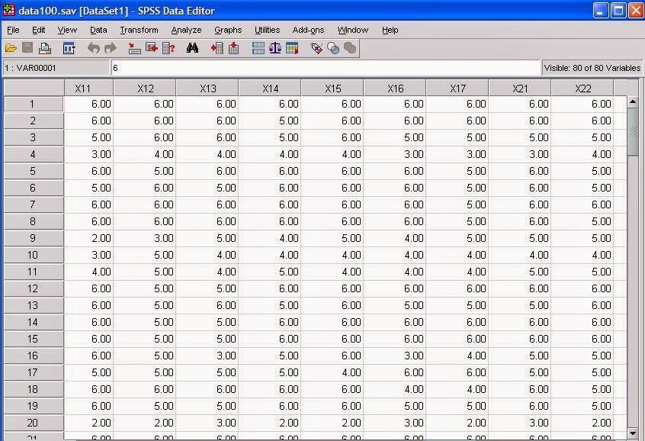This screenshot has width=645, height=441.
Task: Select row header 14
Action: click(34, 322)
